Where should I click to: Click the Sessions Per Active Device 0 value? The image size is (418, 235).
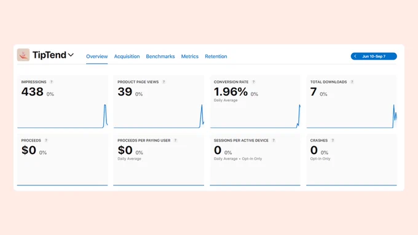[218, 150]
